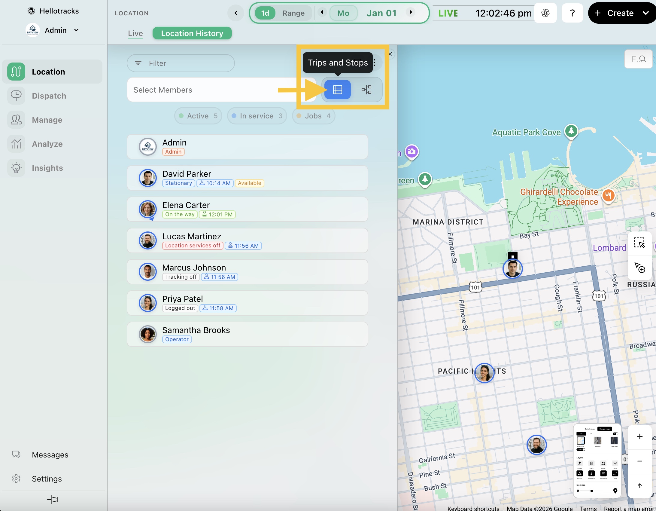Switch to Trips and Stops table view

tap(337, 90)
